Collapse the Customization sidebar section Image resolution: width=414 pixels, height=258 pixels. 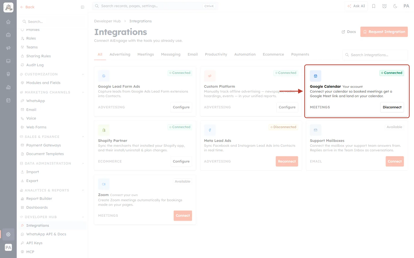pyautogui.click(x=83, y=74)
